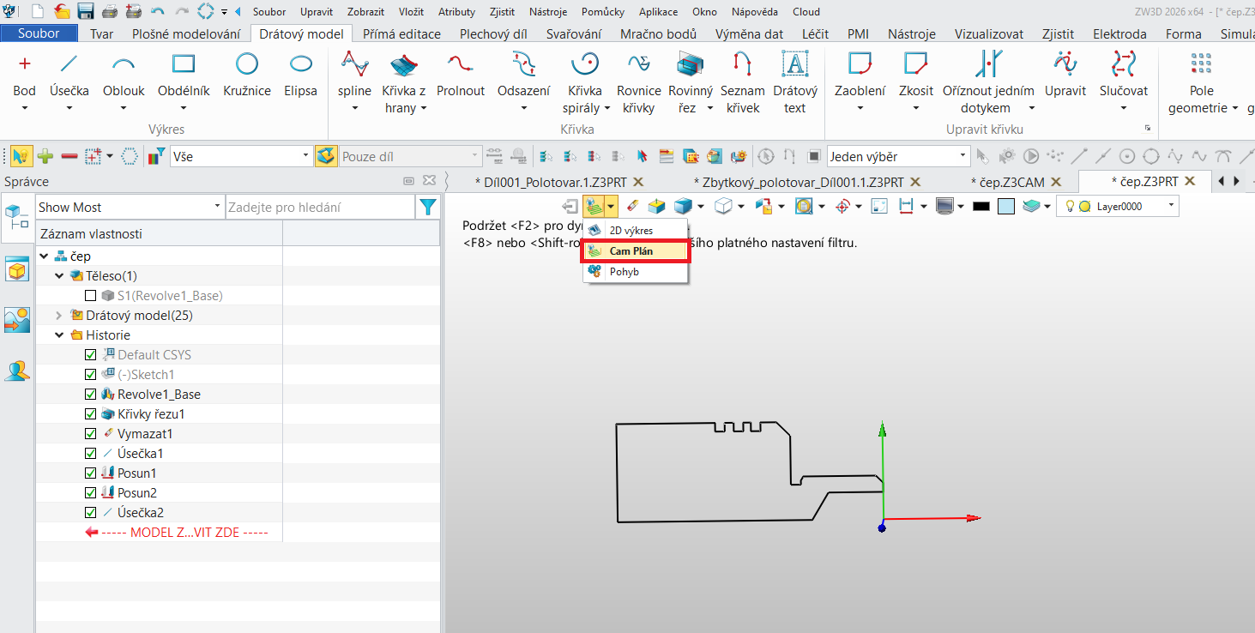Uncheck the Revolve1_Base history checkbox
The image size is (1255, 633).
pyautogui.click(x=91, y=395)
